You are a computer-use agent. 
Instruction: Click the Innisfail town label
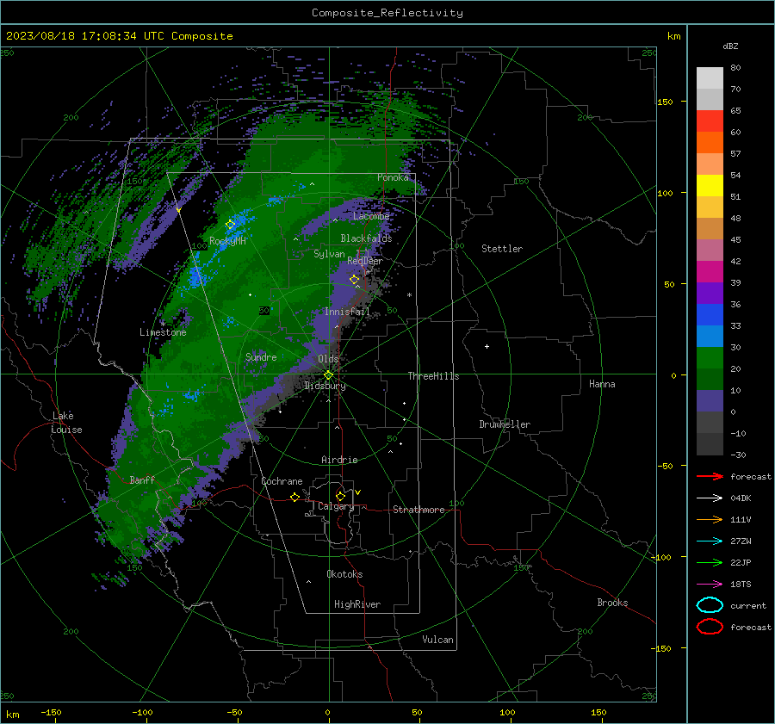[347, 312]
